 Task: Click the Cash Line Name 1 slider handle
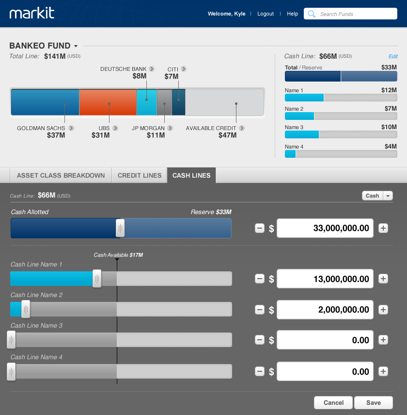(97, 279)
